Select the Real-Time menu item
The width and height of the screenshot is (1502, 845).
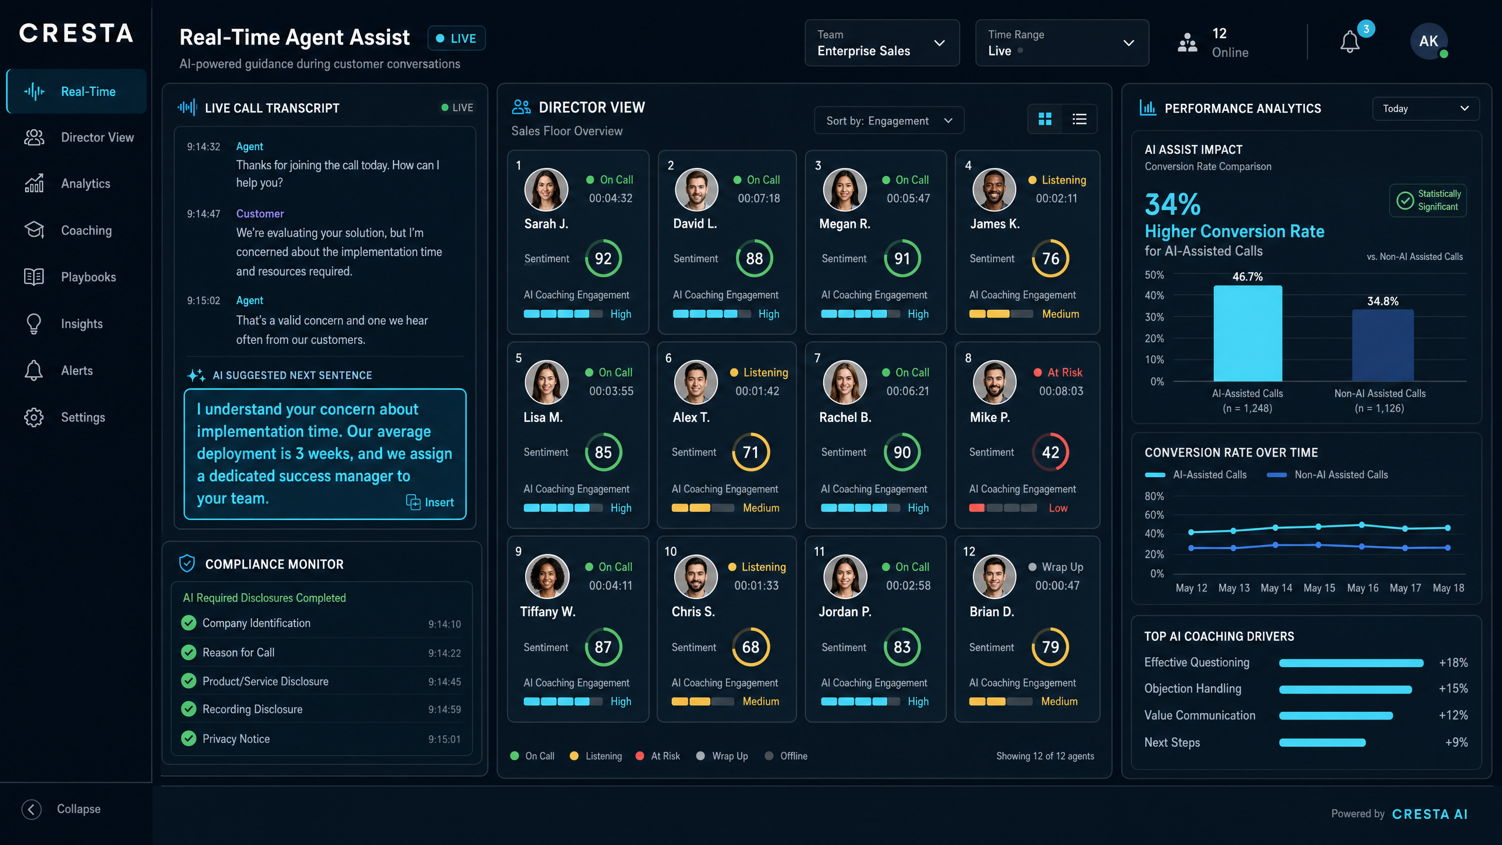click(76, 92)
